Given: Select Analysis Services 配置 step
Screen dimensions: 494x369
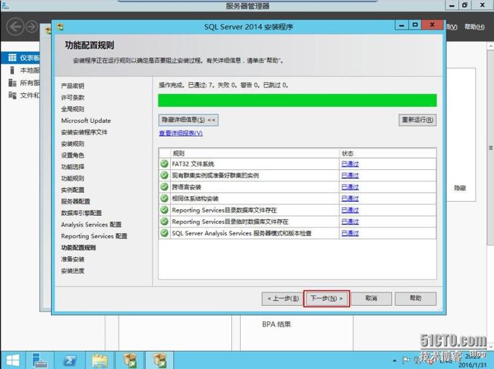Looking at the screenshot, I should click(91, 224).
